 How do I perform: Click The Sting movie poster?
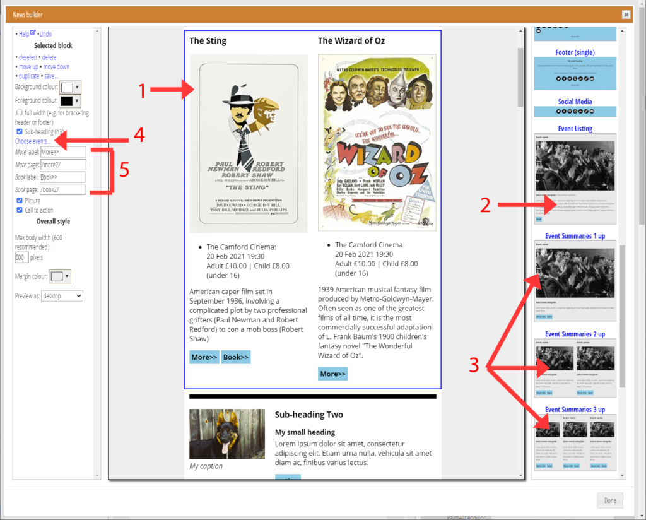[x=249, y=143]
